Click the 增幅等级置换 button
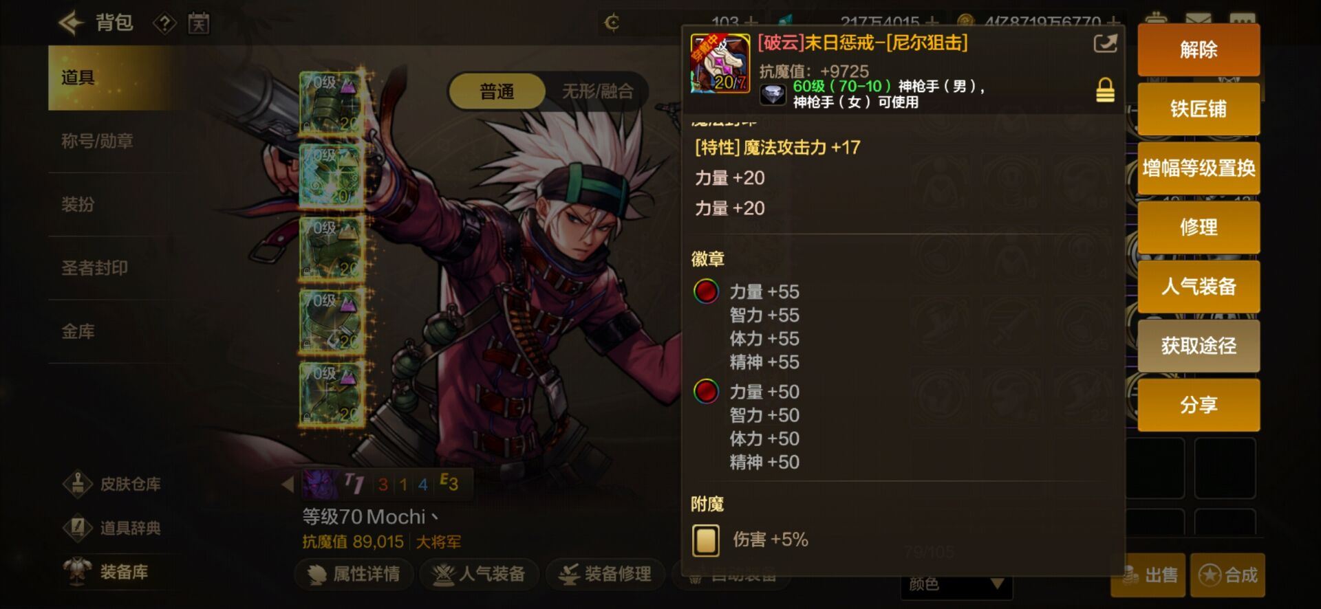The image size is (1321, 609). (x=1199, y=168)
